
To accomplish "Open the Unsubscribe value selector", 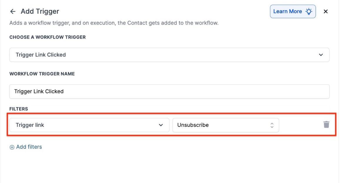I will point(225,125).
